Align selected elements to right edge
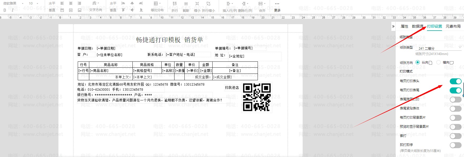The height and width of the screenshot is (157, 464). click(141, 3)
